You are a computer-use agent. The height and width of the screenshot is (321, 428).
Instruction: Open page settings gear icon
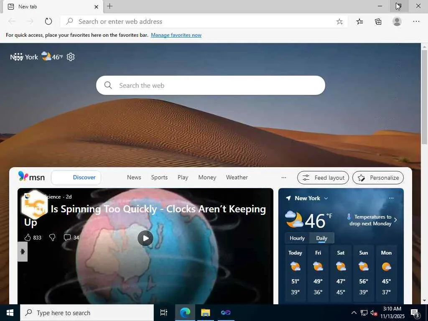coord(71,57)
